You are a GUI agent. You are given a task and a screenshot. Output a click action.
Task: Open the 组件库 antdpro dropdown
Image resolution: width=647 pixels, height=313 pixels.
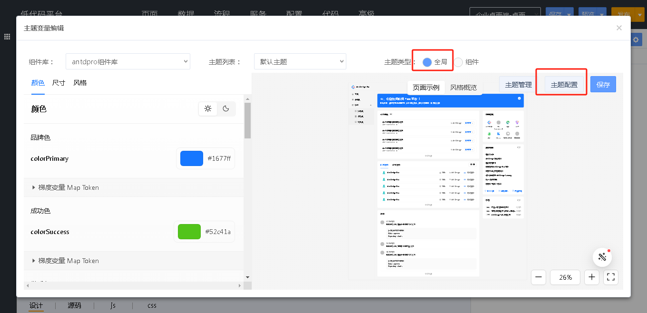pyautogui.click(x=127, y=62)
